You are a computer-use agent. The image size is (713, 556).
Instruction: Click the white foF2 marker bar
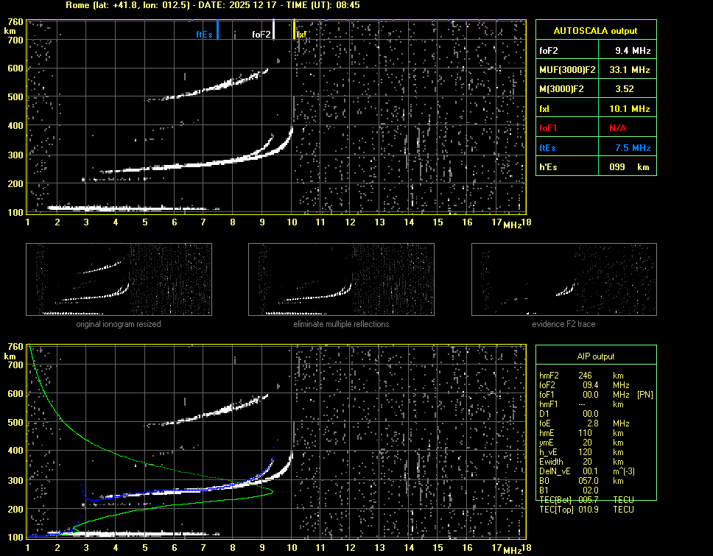pyautogui.click(x=274, y=29)
